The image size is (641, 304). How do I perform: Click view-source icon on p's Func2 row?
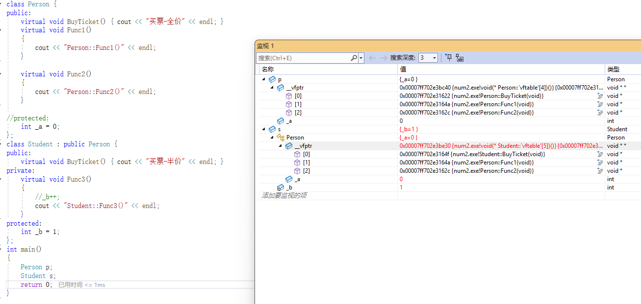coord(600,113)
